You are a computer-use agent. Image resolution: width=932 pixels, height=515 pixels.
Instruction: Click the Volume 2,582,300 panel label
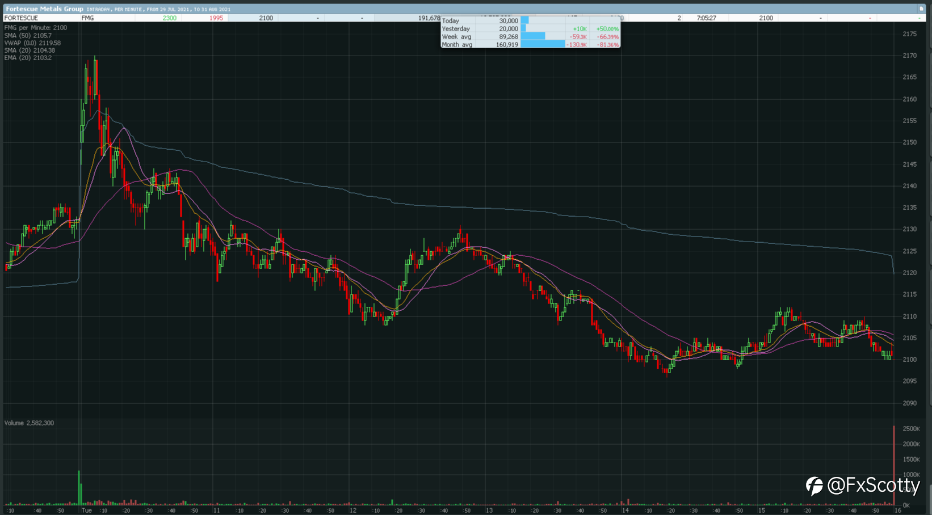[29, 423]
